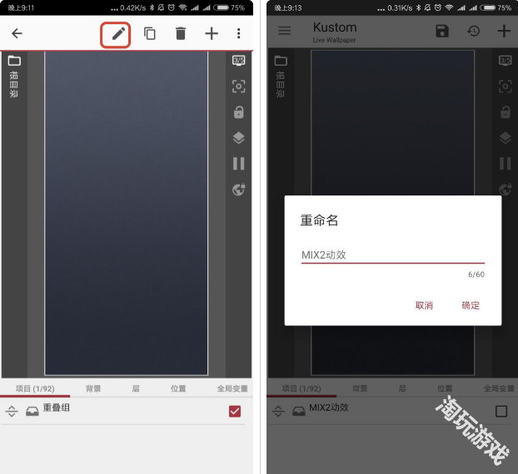The width and height of the screenshot is (518, 474).
Task: Confirm the rename by clicking 确定
Action: coord(471,305)
